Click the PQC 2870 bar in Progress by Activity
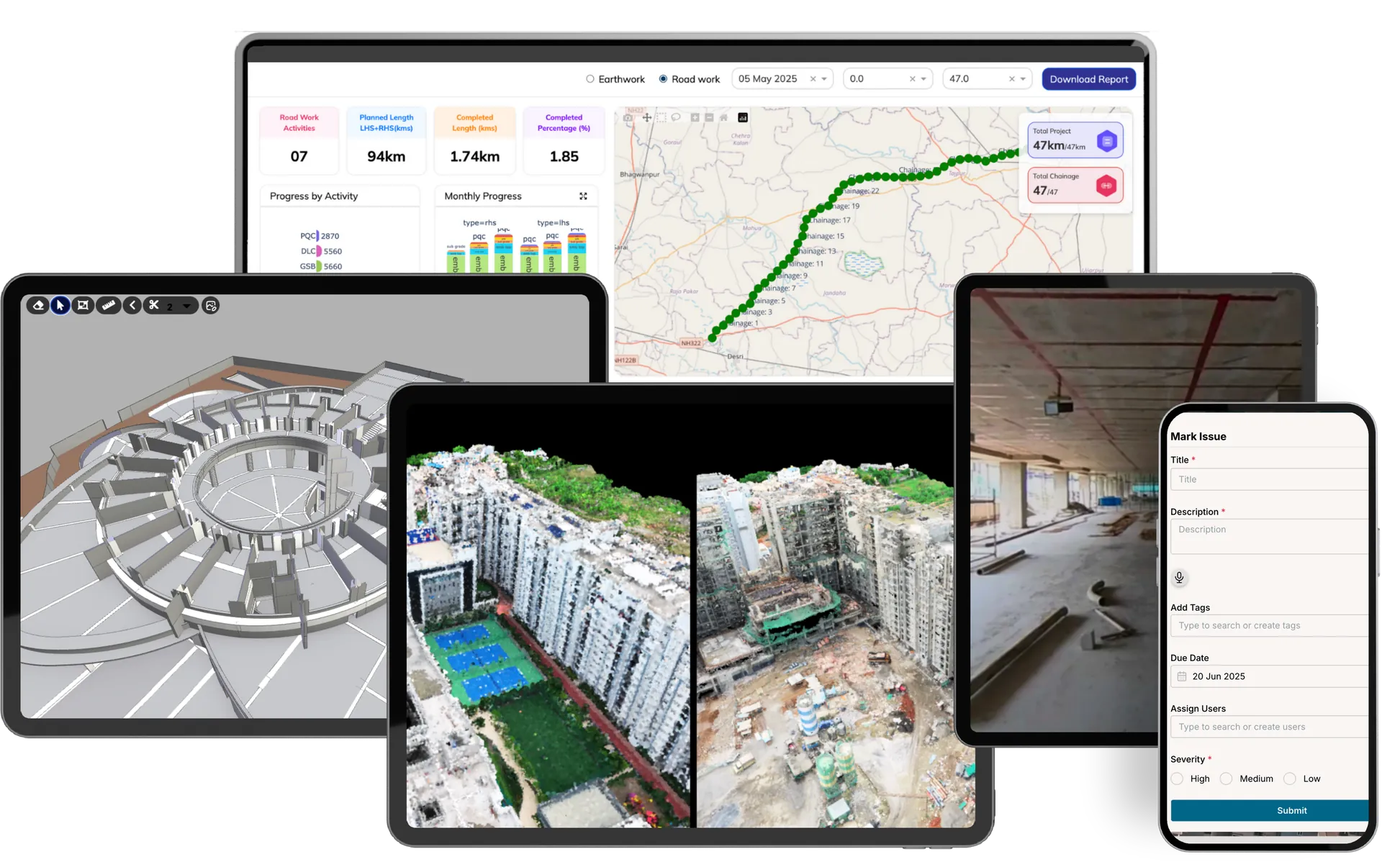Viewport: 1382px width, 867px height. pyautogui.click(x=317, y=235)
